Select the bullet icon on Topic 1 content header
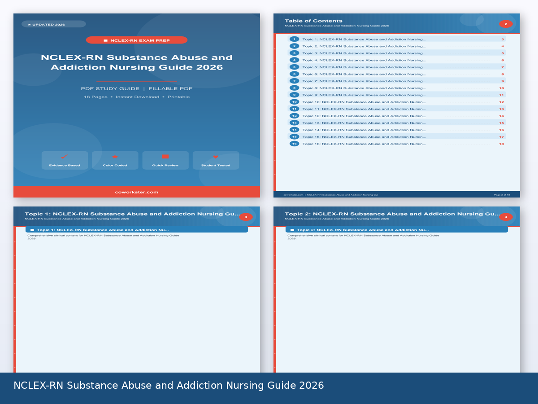The image size is (538, 404). point(32,229)
